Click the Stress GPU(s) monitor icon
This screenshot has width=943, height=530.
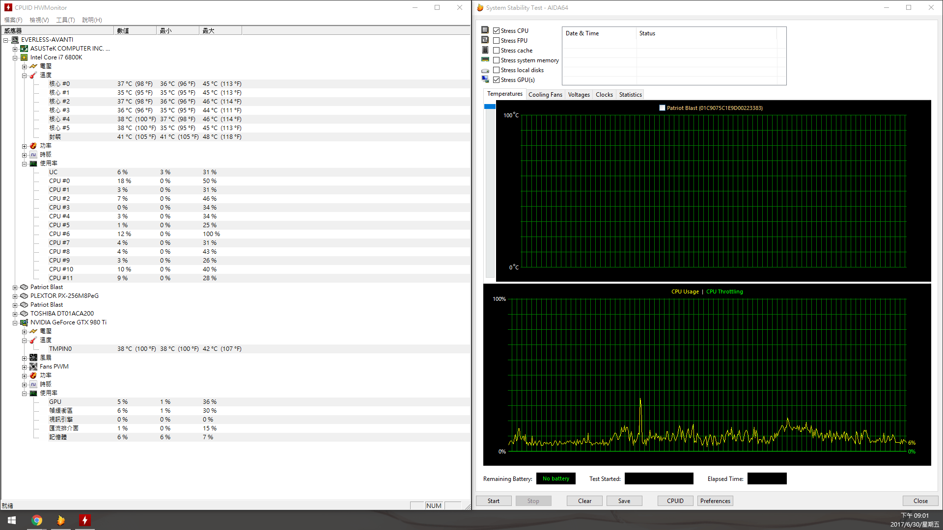pos(485,79)
